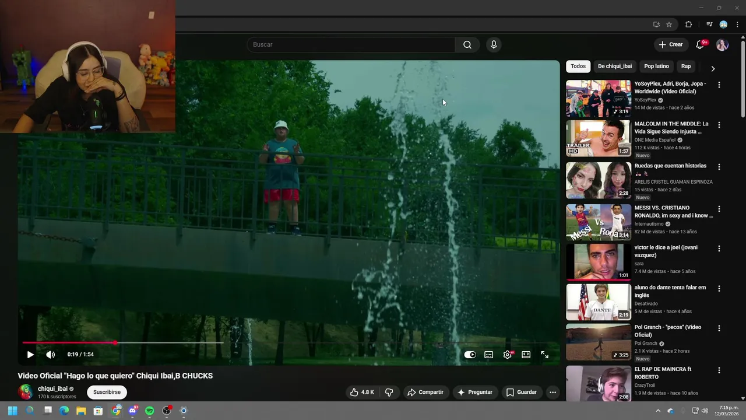Show hidden system tray icons

(658, 411)
